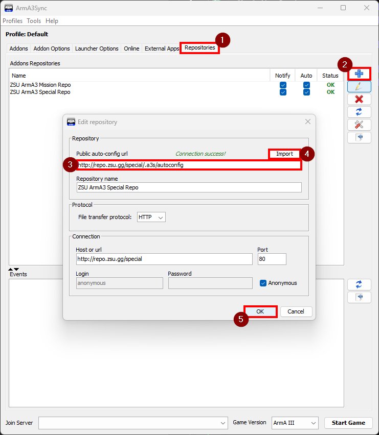Open the File transfer protocol dropdown
Viewport: 379px width, 435px height.
(x=151, y=217)
